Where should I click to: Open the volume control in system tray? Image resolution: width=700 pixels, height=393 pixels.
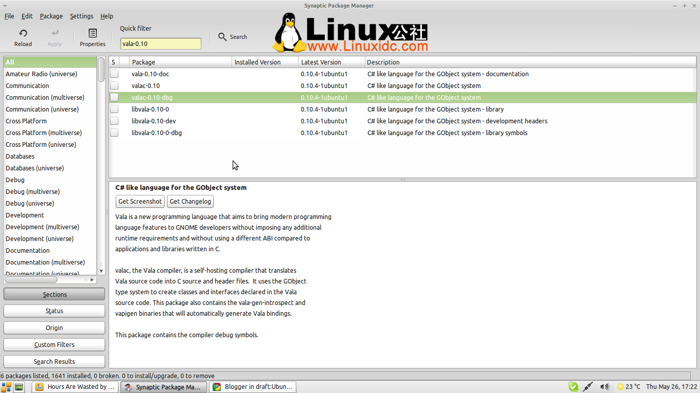click(x=605, y=387)
